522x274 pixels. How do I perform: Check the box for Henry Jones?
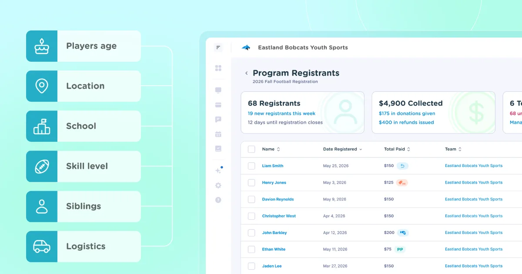pos(251,183)
